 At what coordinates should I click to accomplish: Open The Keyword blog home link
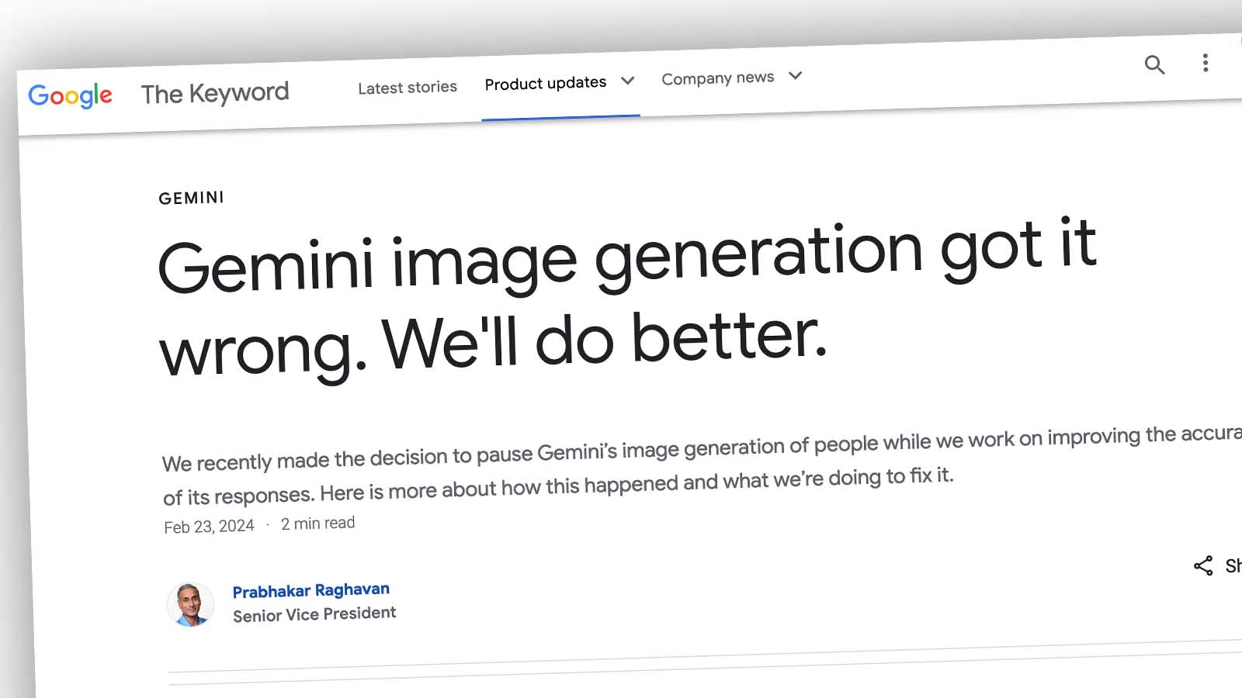point(215,93)
